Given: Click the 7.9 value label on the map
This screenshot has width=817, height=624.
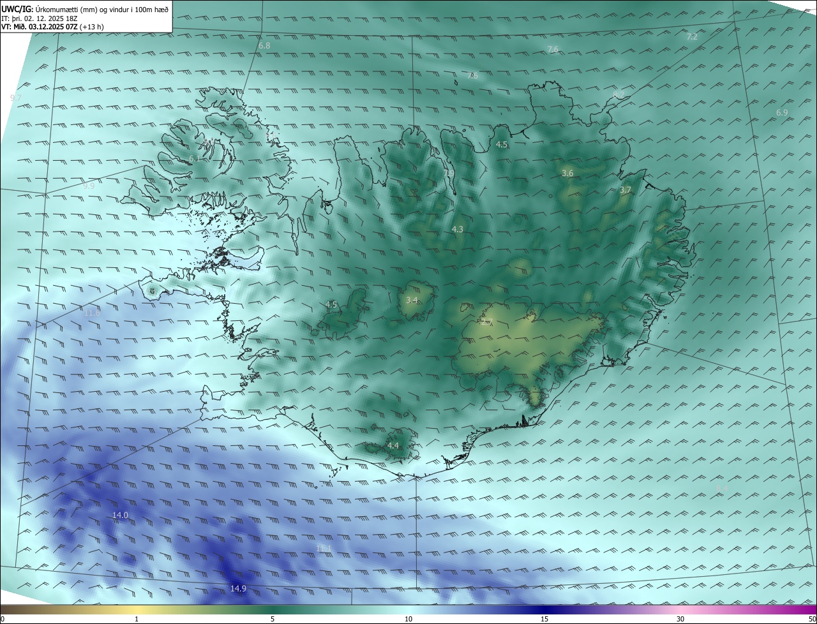Looking at the screenshot, I should tap(449, 173).
